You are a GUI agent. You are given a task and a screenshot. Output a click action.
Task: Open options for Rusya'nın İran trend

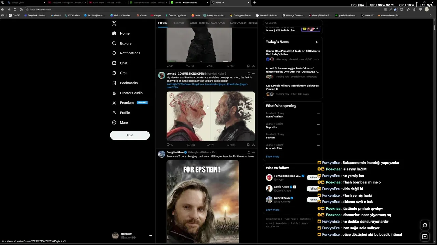318,114
